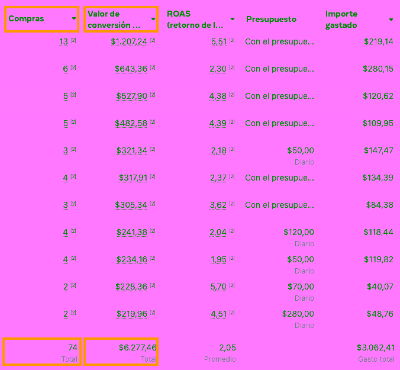Open the footnote marker next to $321,34

coord(152,150)
